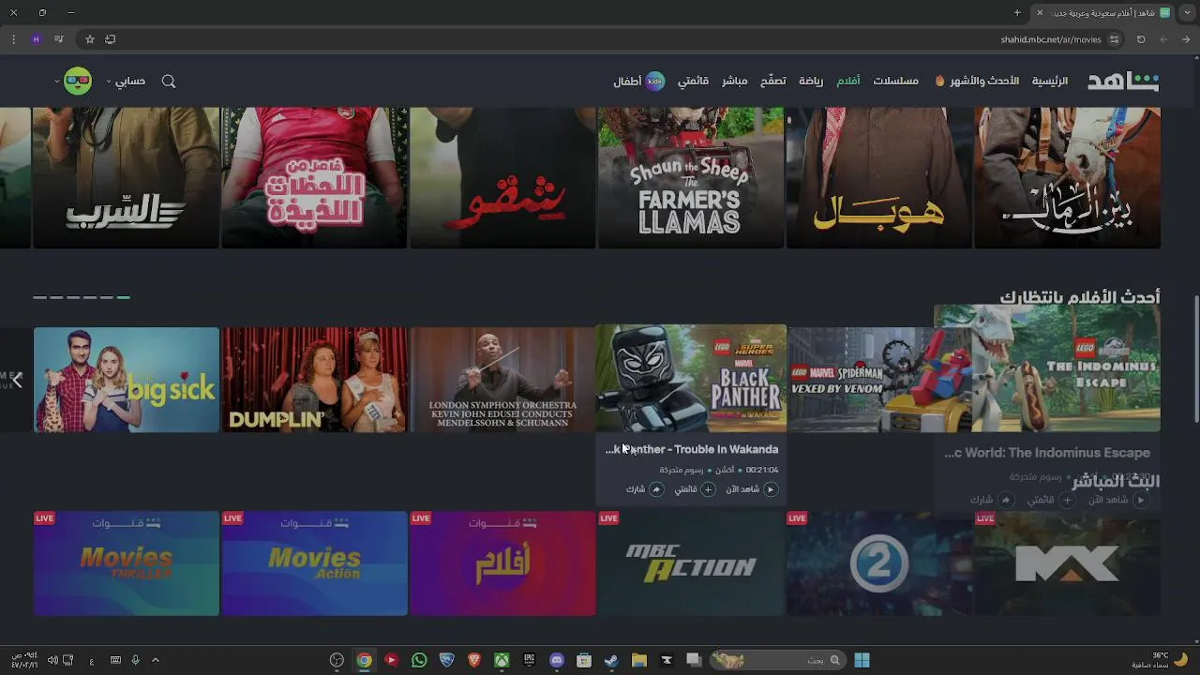Open London Symphony Orchestra concert thumbnail
Viewport: 1200px width, 675px height.
(x=502, y=380)
